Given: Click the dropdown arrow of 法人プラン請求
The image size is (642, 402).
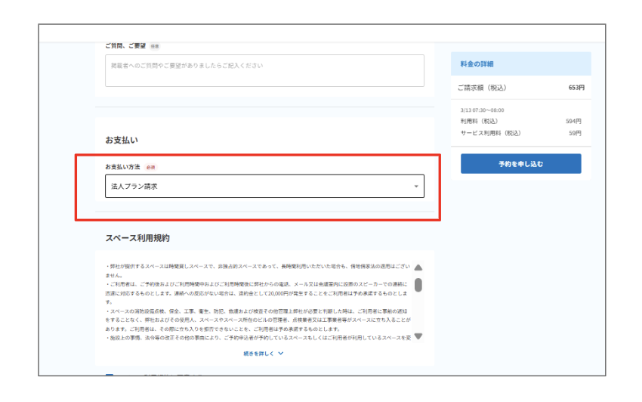Looking at the screenshot, I should pyautogui.click(x=416, y=186).
